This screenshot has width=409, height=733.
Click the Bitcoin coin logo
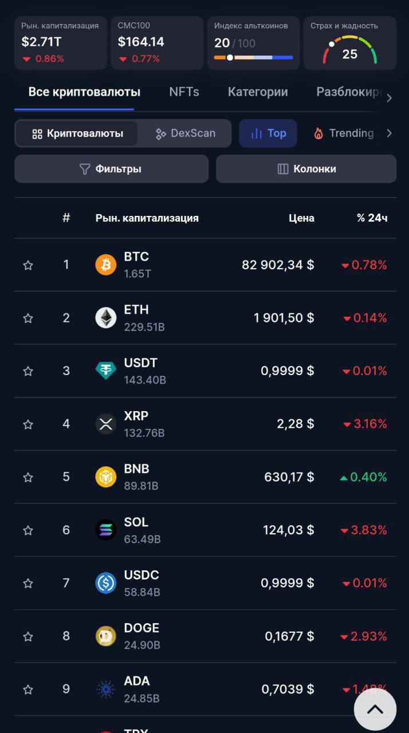(105, 265)
